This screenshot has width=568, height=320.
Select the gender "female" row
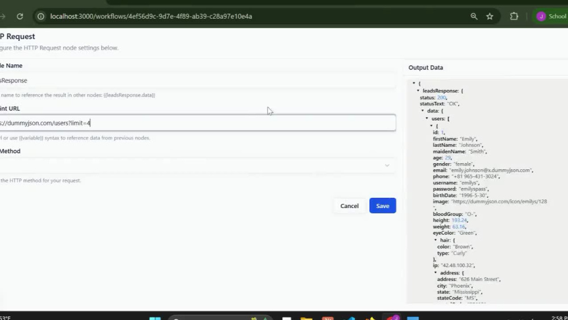[453, 164]
